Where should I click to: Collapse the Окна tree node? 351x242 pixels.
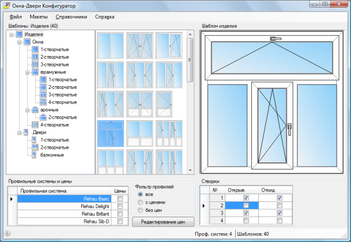tap(20, 42)
